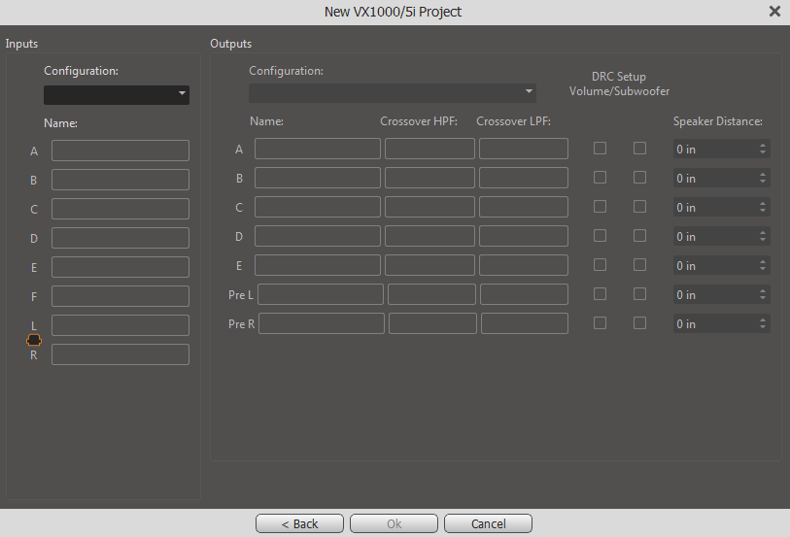Click Output E speaker distance stepper arrows
This screenshot has width=790, height=537.
[763, 266]
